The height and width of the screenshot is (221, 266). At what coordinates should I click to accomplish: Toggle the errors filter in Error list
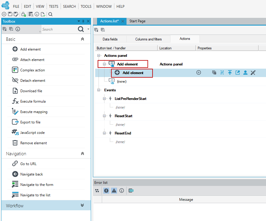click(x=106, y=191)
